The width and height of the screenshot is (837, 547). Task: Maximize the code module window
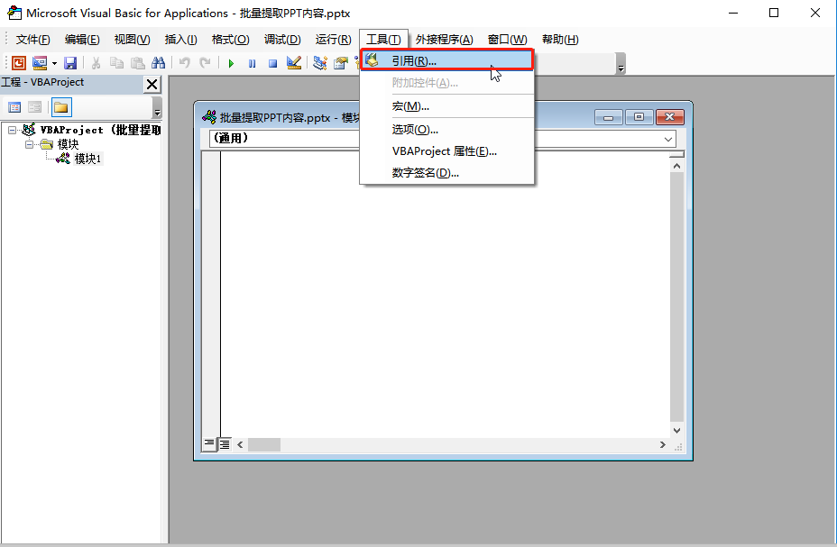click(639, 117)
